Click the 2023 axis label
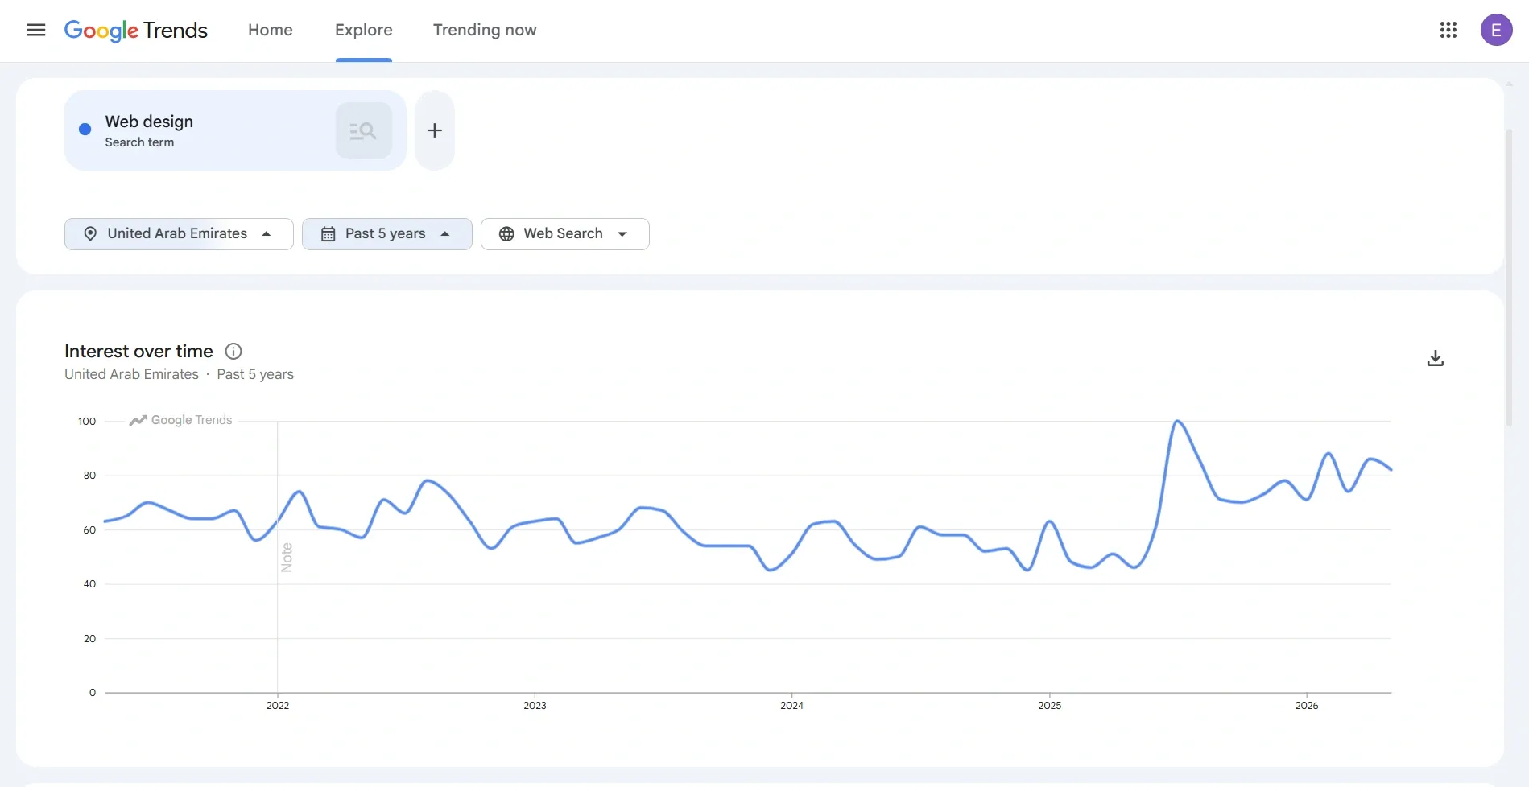This screenshot has width=1529, height=787. (x=535, y=706)
